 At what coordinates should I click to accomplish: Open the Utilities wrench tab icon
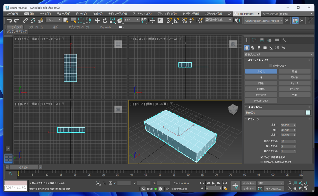pyautogui.click(x=284, y=40)
